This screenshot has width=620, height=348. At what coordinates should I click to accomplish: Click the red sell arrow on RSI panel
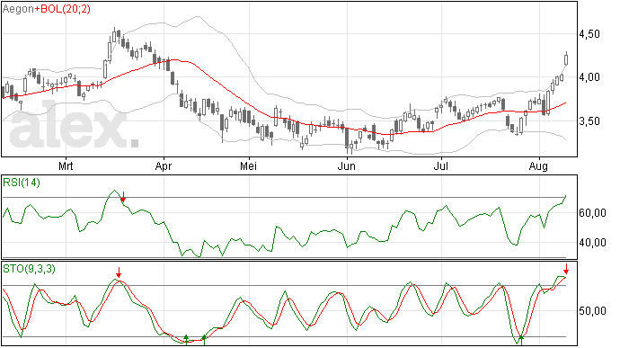point(123,196)
